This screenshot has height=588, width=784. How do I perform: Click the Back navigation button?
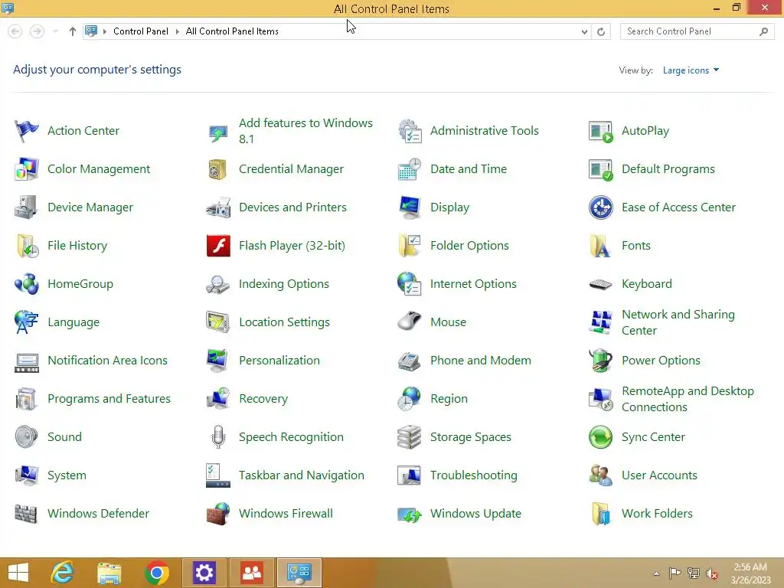pyautogui.click(x=15, y=31)
